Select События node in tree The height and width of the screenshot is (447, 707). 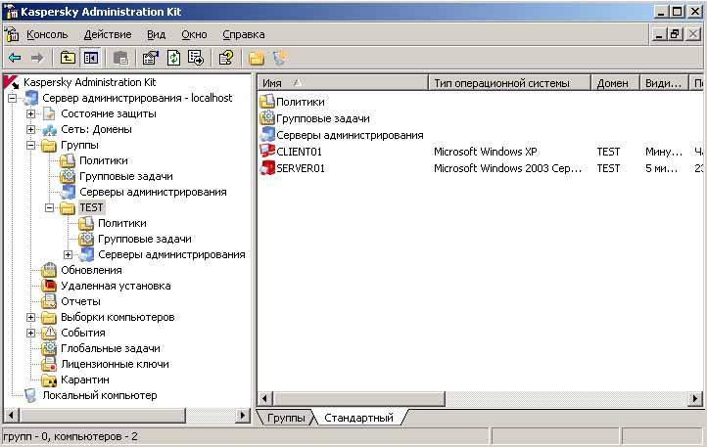pos(83,333)
